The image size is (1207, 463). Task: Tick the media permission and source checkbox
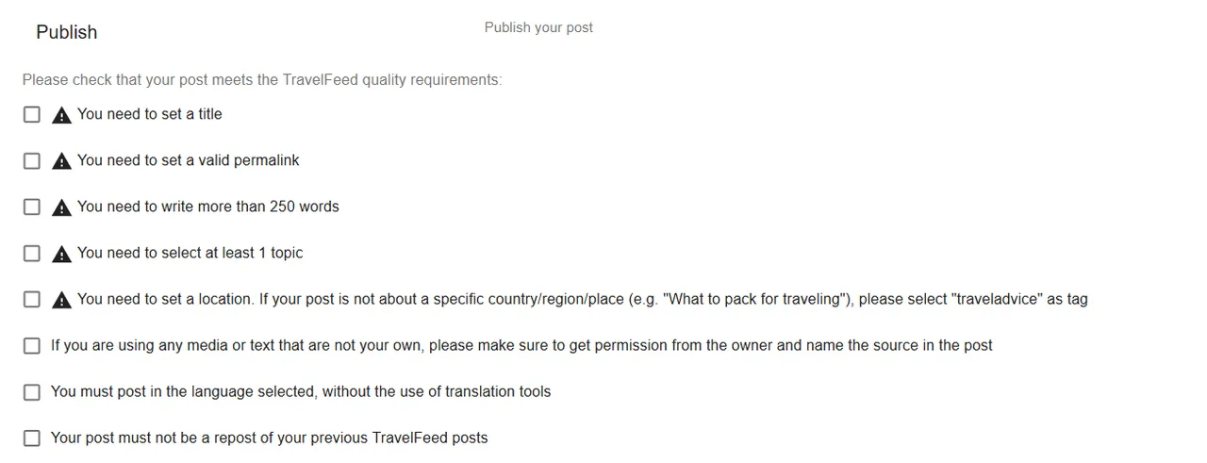[x=32, y=345]
